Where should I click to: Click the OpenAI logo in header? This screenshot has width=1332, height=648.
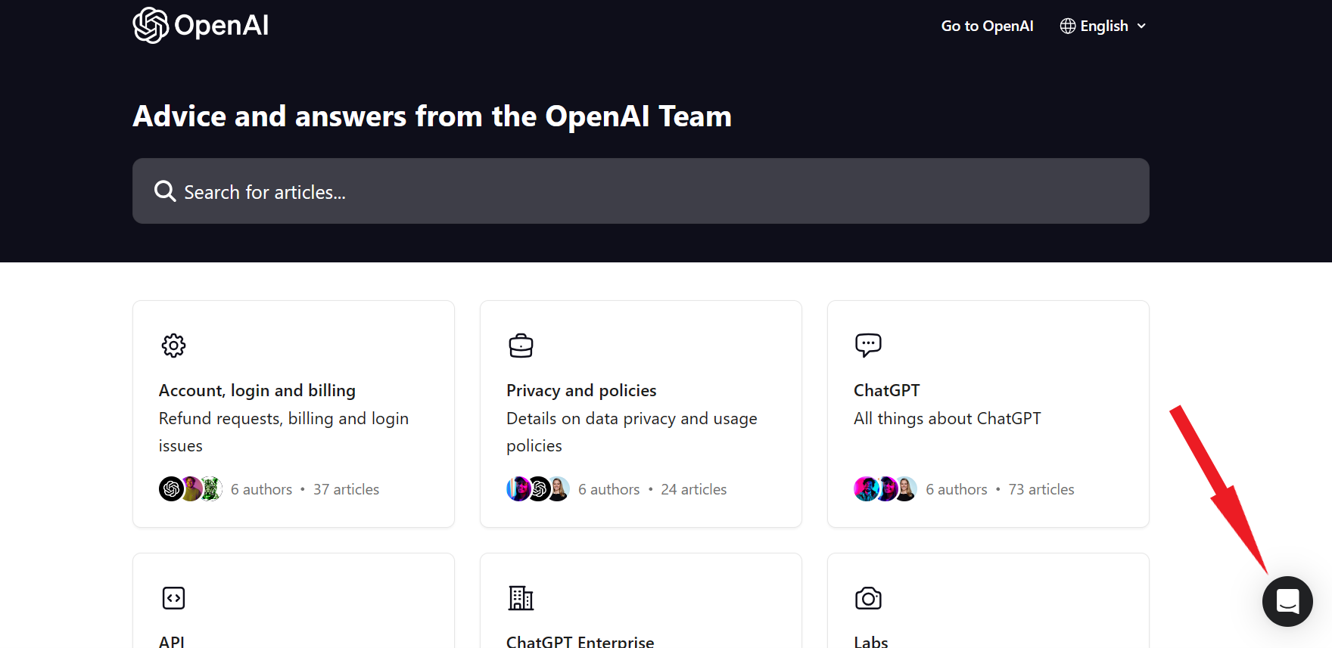[x=201, y=26]
